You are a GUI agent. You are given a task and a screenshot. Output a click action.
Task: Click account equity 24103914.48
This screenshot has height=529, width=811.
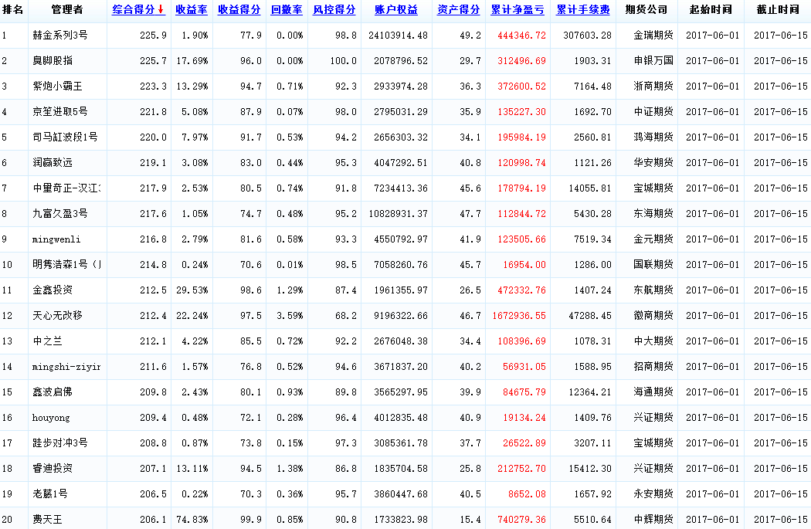coord(398,36)
